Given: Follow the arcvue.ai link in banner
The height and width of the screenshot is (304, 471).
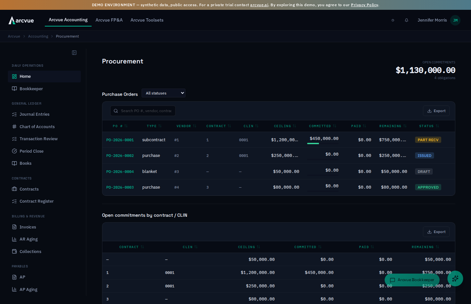Looking at the screenshot, I should tap(259, 5).
